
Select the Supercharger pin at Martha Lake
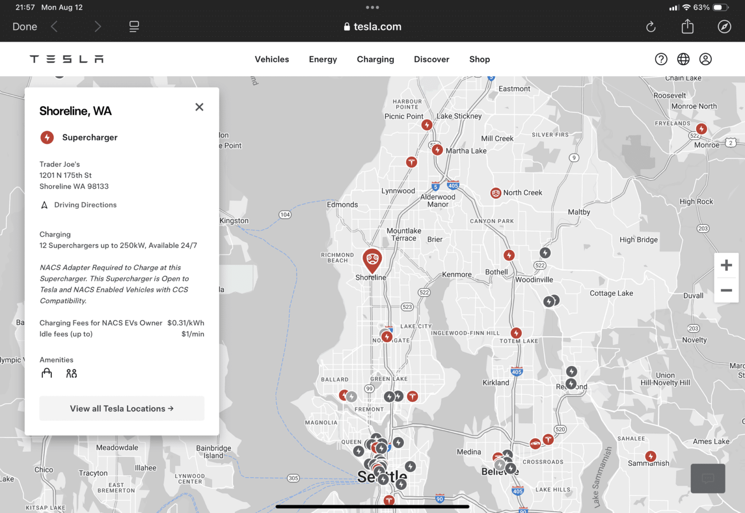pos(437,150)
